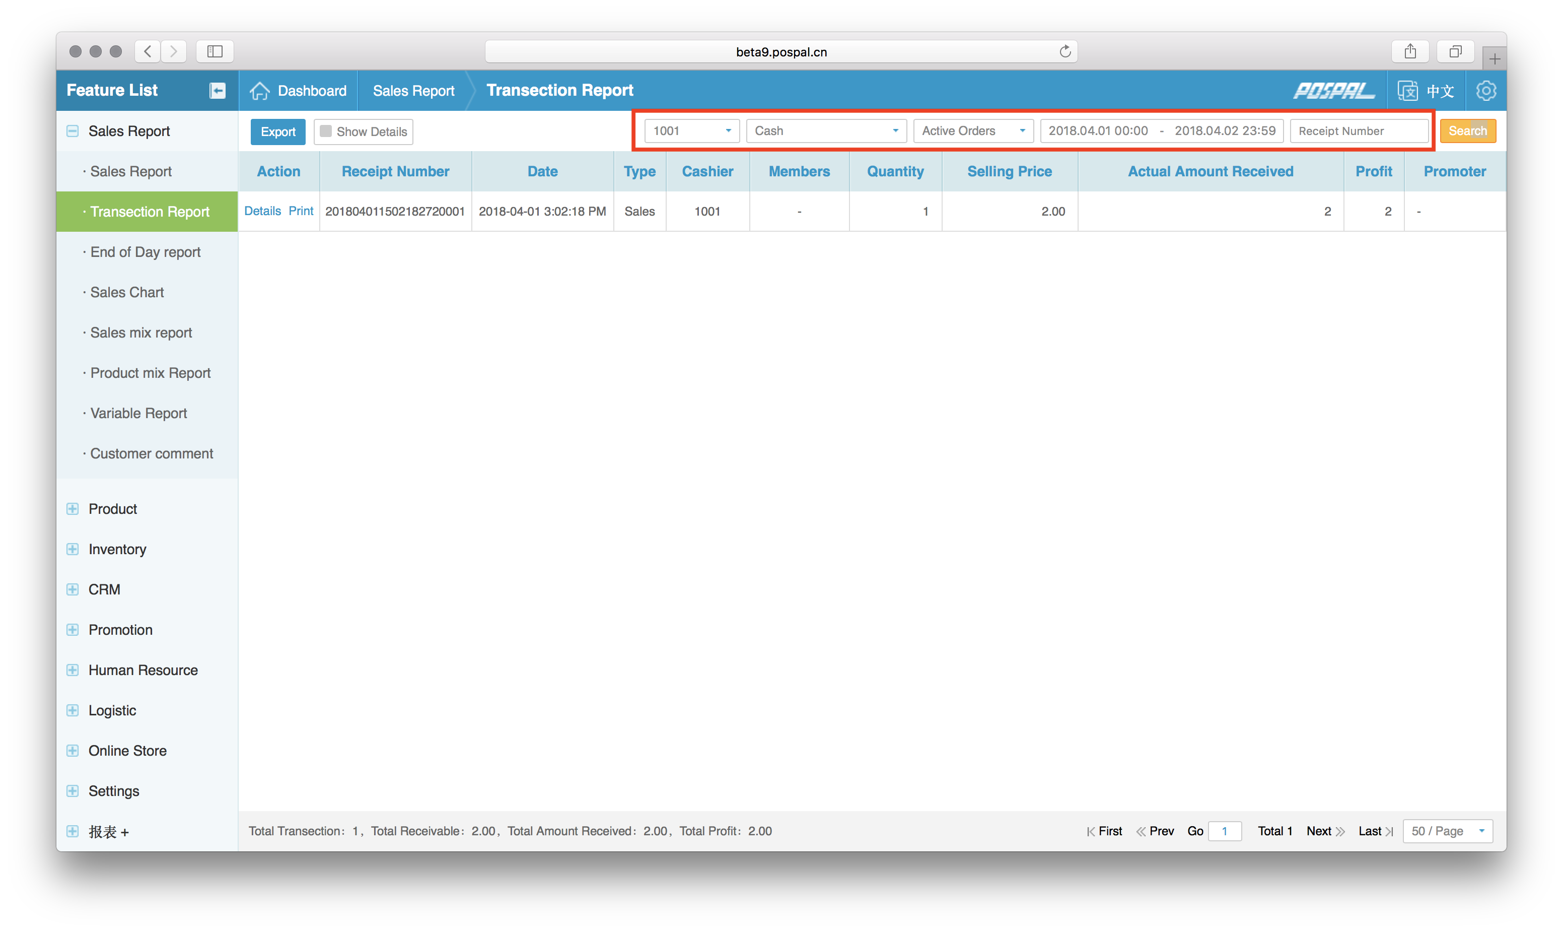This screenshot has height=932, width=1563.
Task: Click the Dashboard home icon
Action: pyautogui.click(x=259, y=91)
